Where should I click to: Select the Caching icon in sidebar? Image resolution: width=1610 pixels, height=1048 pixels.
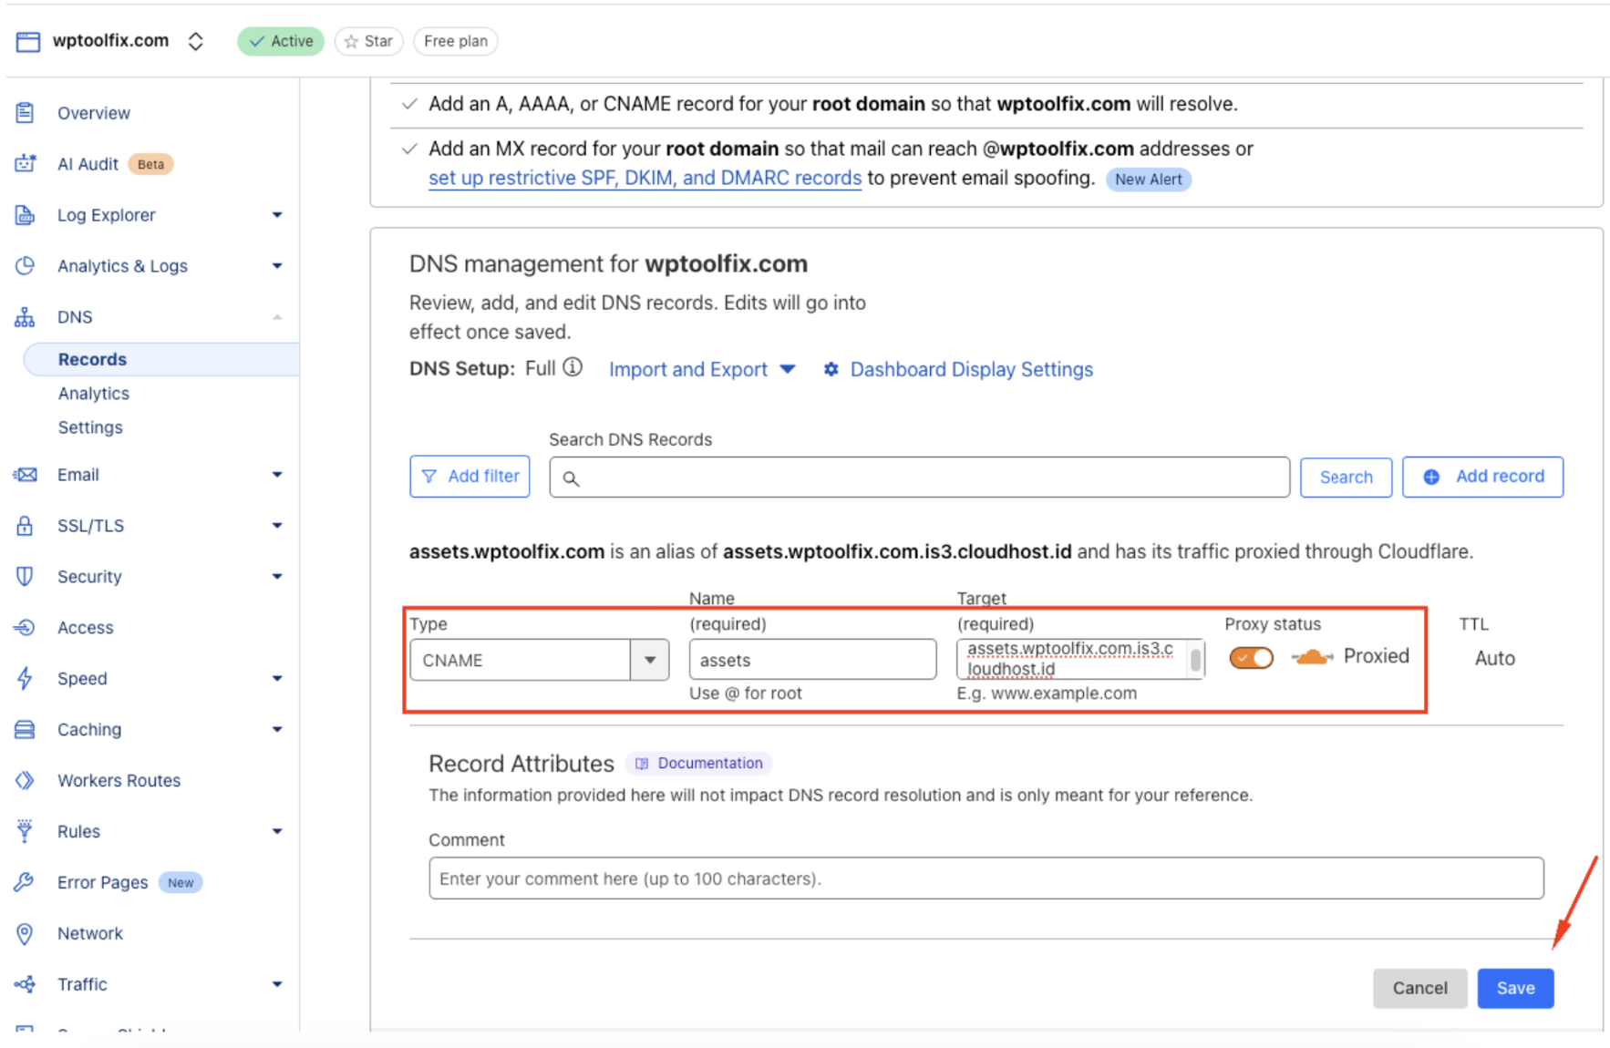click(25, 729)
